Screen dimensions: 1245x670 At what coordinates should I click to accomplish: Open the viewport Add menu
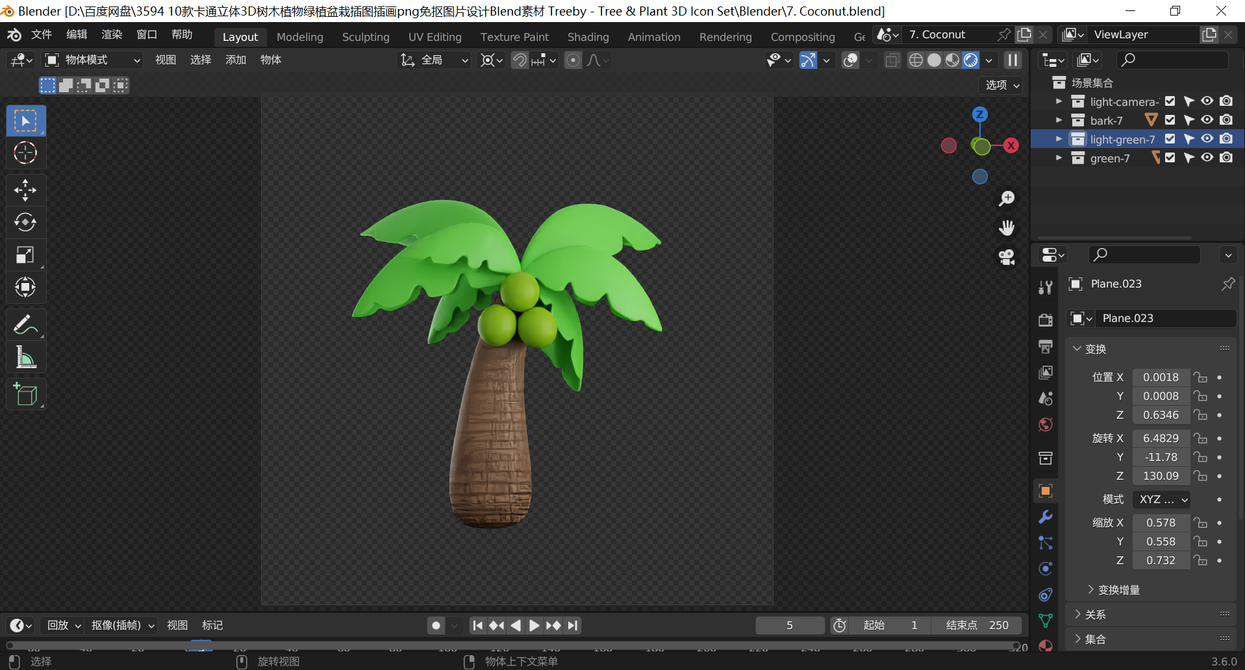click(x=236, y=60)
